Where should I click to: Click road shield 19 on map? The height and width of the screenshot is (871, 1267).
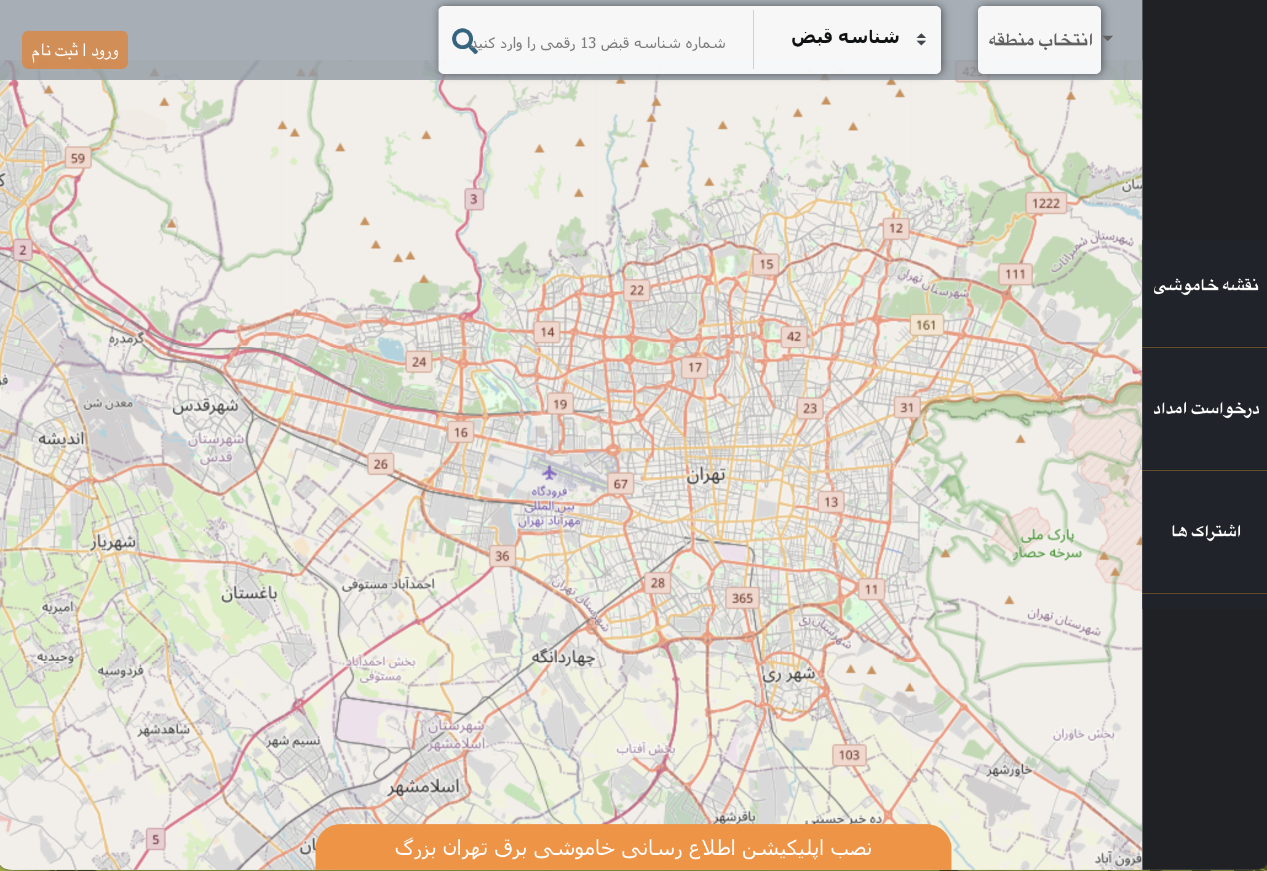[560, 404]
